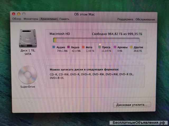Click the Дисковая утилита button
The height and width of the screenshot is (126, 169).
point(132,105)
